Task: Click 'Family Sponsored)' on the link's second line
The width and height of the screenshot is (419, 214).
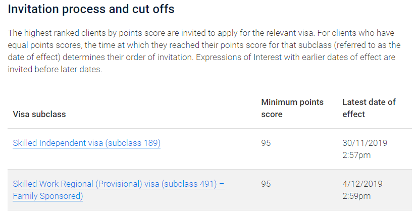Action: click(47, 196)
